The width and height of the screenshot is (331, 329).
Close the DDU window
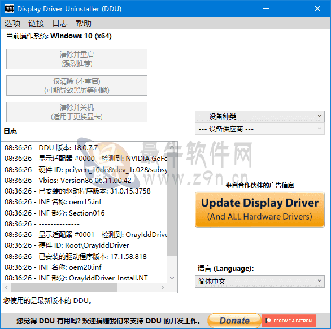coord(317,8)
